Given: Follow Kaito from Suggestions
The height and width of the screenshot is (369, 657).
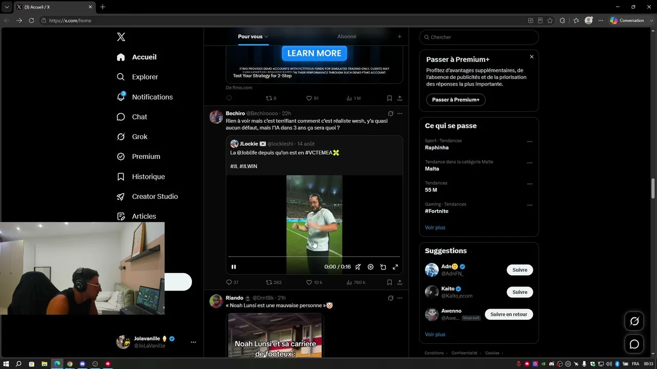Looking at the screenshot, I should [519, 292].
